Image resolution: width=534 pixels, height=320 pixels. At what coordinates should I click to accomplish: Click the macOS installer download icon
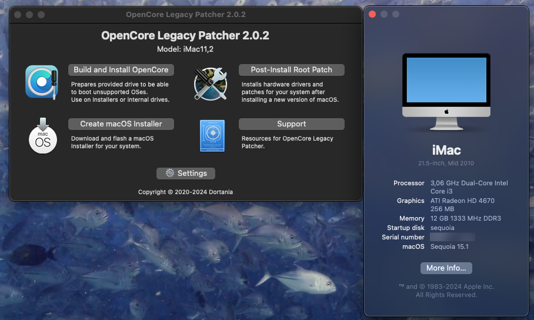pos(42,136)
